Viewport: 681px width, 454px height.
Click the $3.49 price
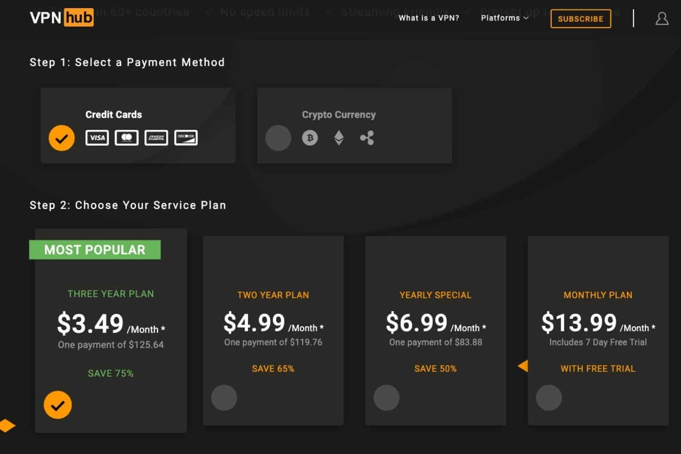pyautogui.click(x=90, y=324)
